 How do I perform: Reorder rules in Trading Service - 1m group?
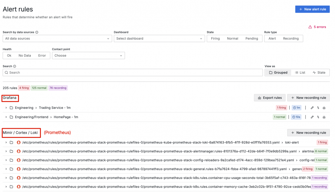pos(318,108)
